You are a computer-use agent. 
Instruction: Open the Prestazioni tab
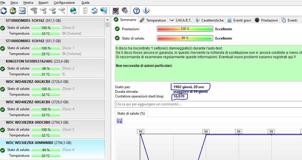coord(266,20)
